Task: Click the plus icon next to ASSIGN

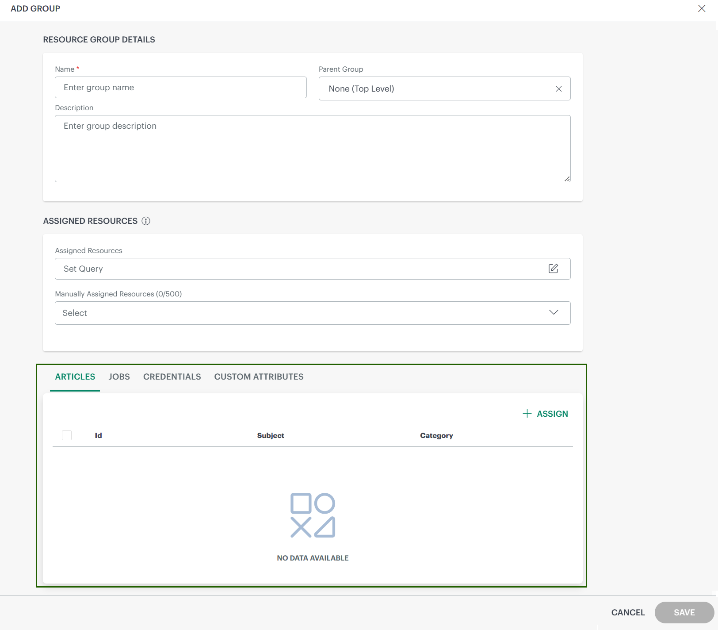Action: pos(527,414)
